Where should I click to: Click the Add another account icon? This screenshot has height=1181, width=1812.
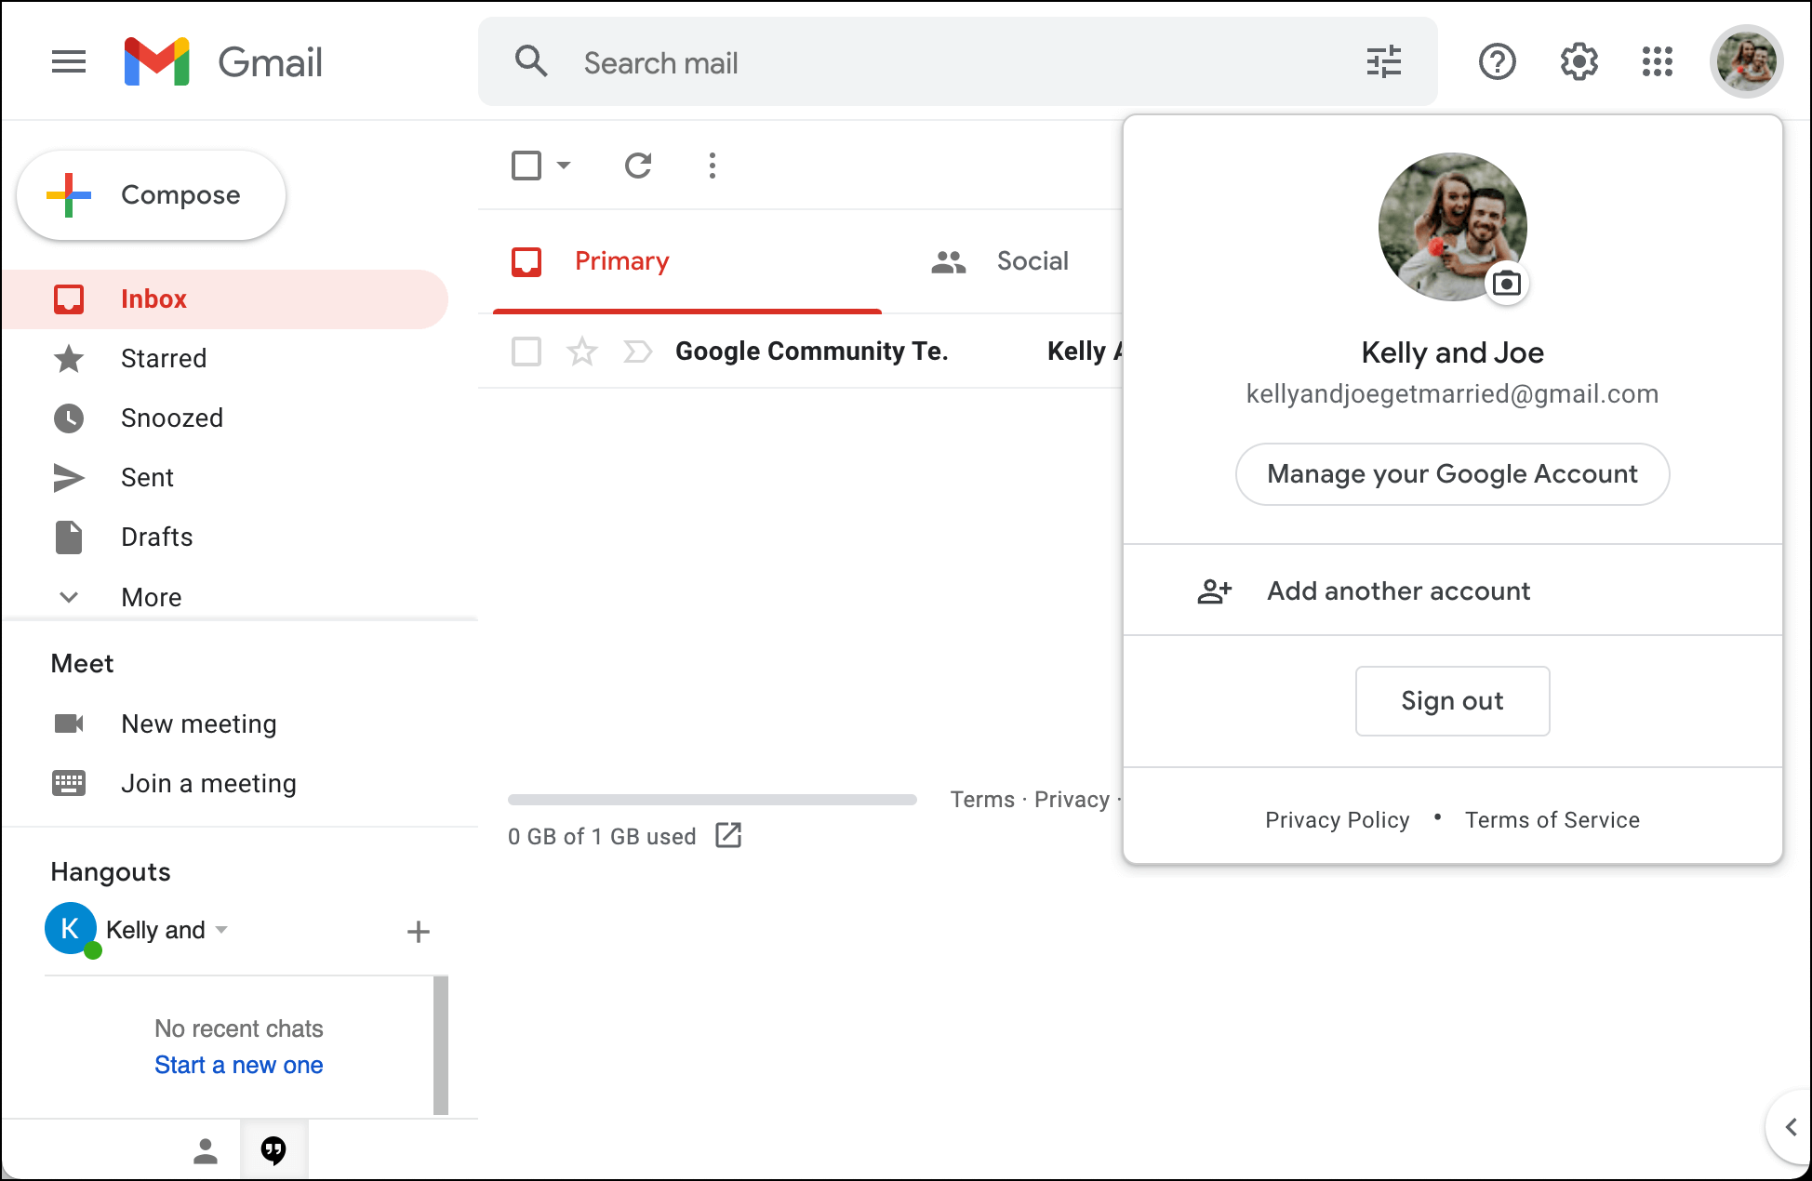point(1214,590)
